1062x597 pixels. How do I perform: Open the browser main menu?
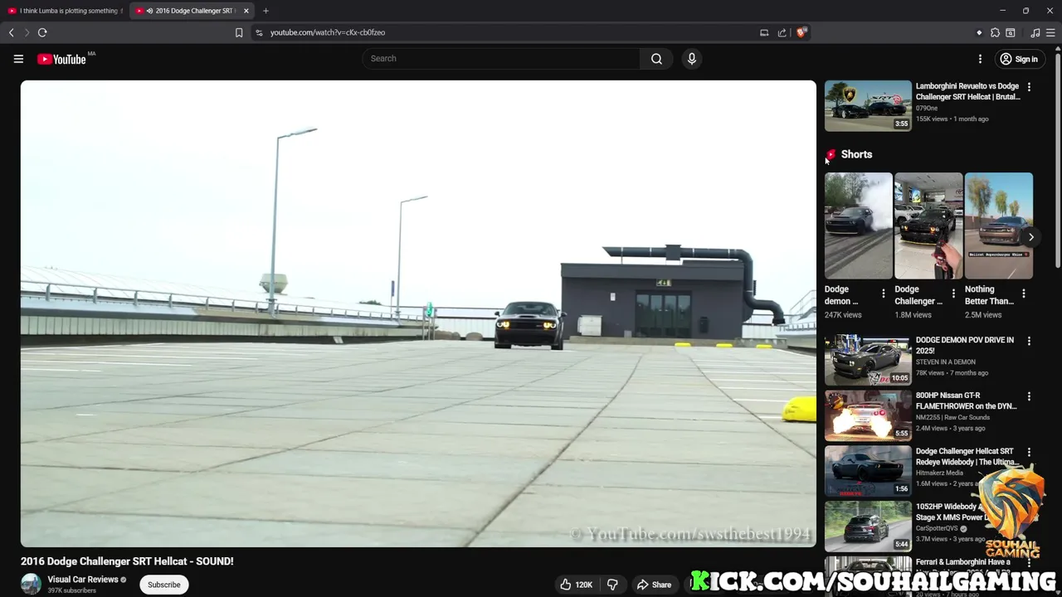(x=1050, y=32)
